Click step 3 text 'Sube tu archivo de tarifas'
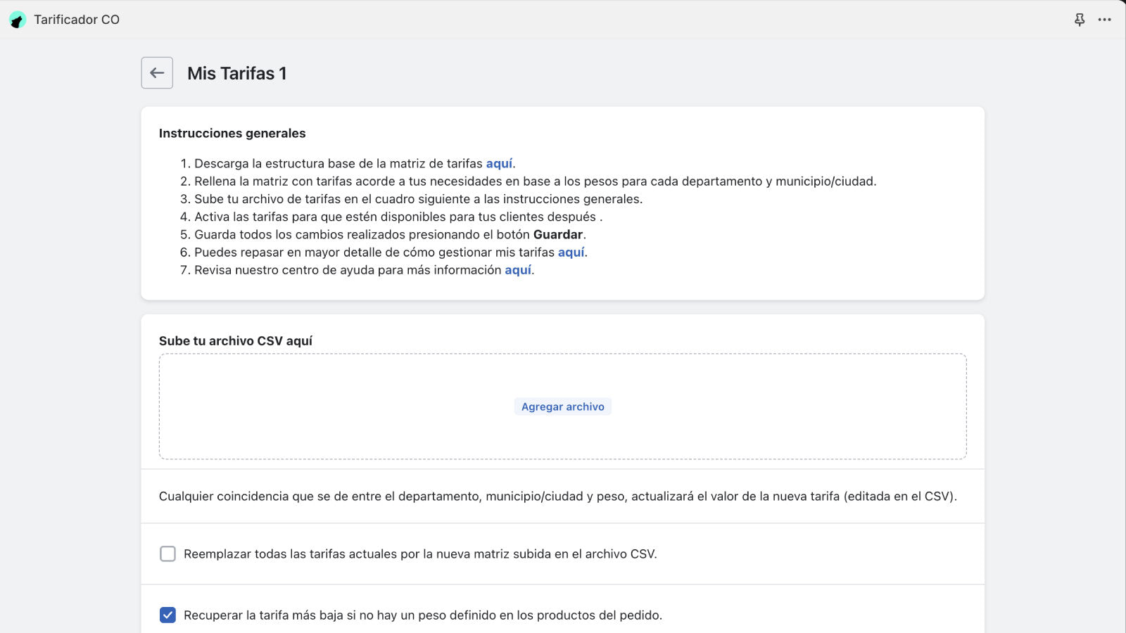Viewport: 1126px width, 633px height. [x=418, y=199]
